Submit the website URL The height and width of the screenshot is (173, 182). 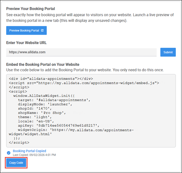[x=168, y=52]
